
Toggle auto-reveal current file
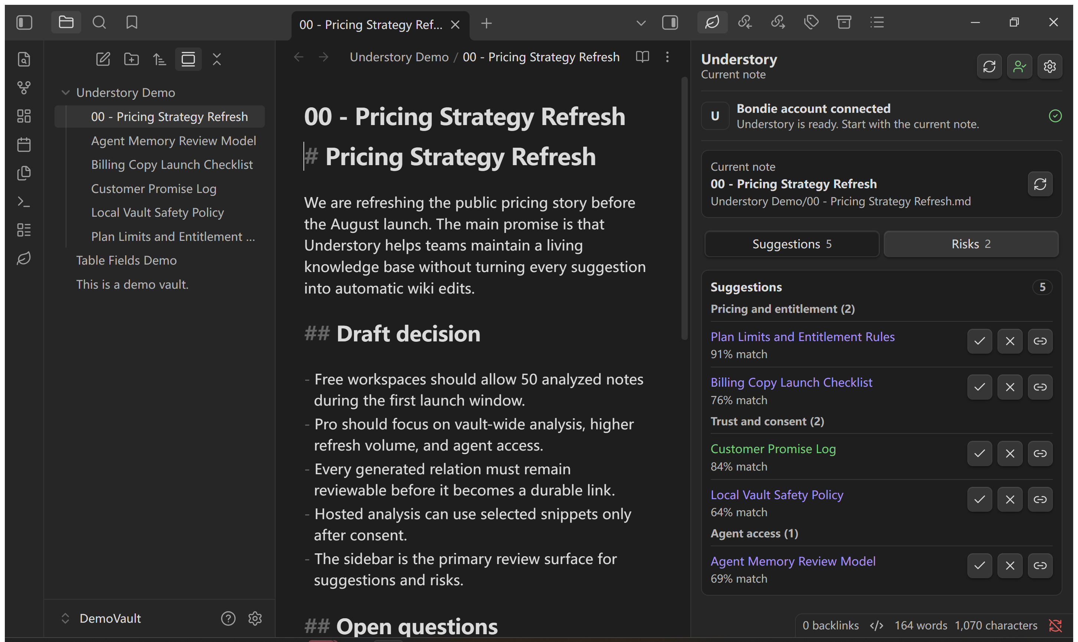188,59
